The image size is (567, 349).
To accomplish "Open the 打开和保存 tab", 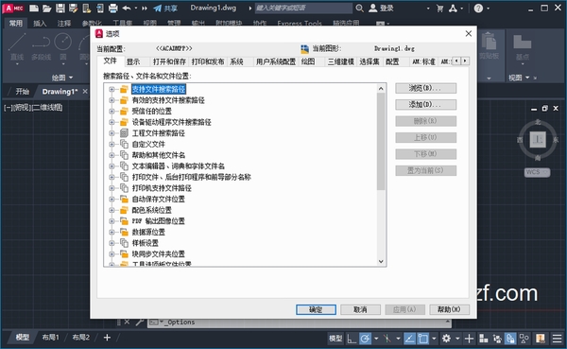I will coord(169,61).
